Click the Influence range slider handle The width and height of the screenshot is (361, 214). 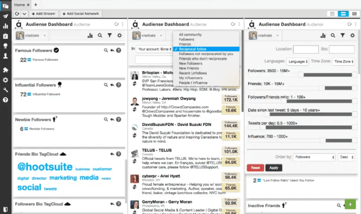(323, 141)
